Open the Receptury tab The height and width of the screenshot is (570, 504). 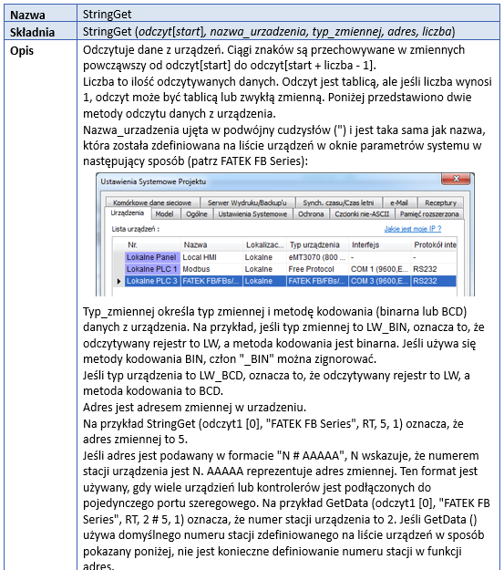pos(440,202)
